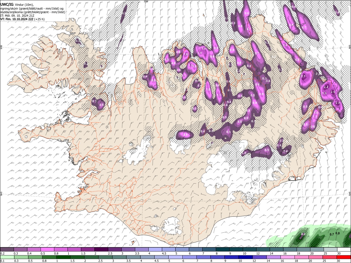351x263 pixels.
Task: Click the 'IT: Mið. 09. 10. 2024 21Z' line
Action: pyautogui.click(x=17, y=16)
